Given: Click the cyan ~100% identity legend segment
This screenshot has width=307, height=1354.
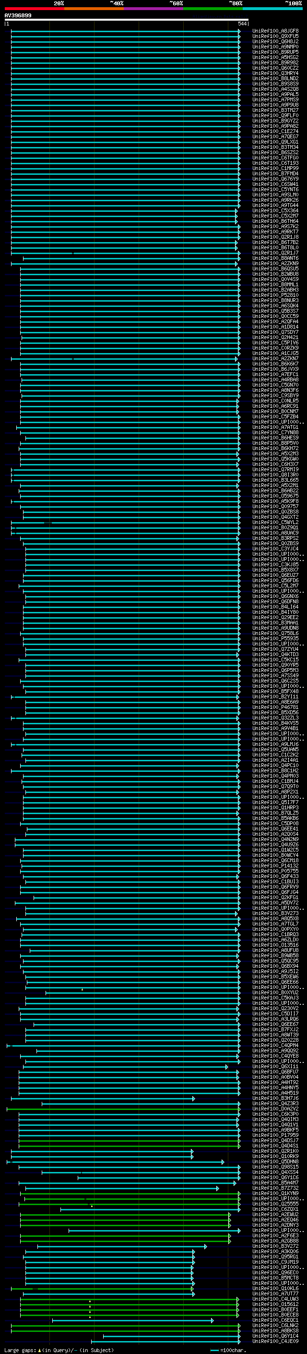Looking at the screenshot, I should point(273,9).
